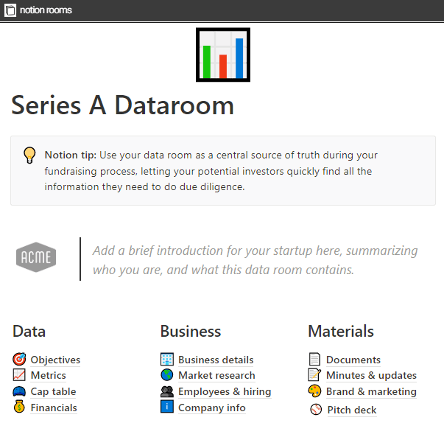Open the Employees & hiring link

click(225, 391)
